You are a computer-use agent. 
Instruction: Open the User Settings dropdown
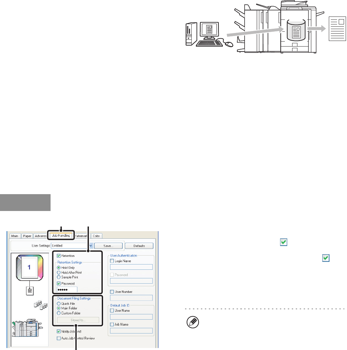pos(91,246)
